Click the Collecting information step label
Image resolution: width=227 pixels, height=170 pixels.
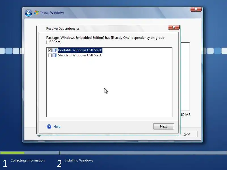coord(28,160)
